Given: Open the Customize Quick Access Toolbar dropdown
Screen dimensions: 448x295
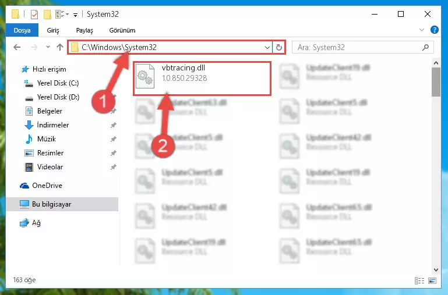Looking at the screenshot, I should click(x=75, y=15).
